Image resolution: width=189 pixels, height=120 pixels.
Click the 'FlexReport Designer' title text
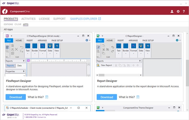click(19, 81)
